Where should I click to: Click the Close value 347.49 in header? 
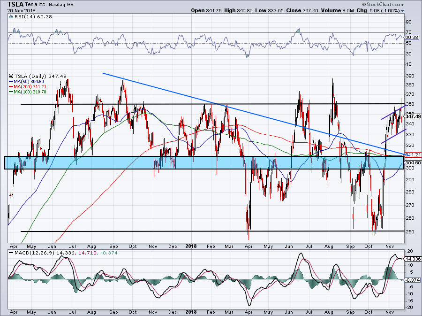pyautogui.click(x=310, y=10)
